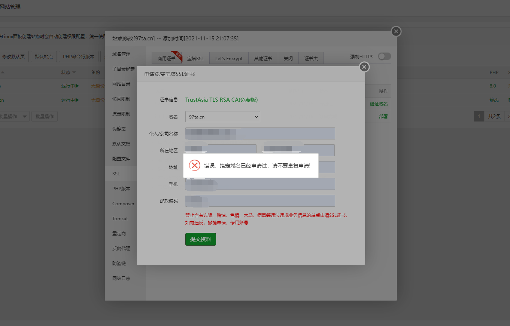The image size is (510, 326).
Task: Switch to the 证书夹 tab
Action: (311, 59)
